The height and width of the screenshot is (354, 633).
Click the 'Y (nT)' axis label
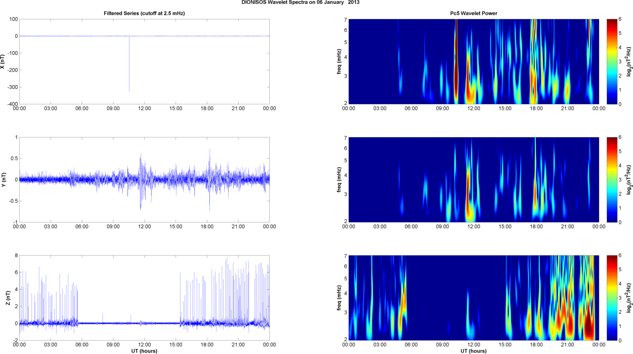tap(3, 179)
